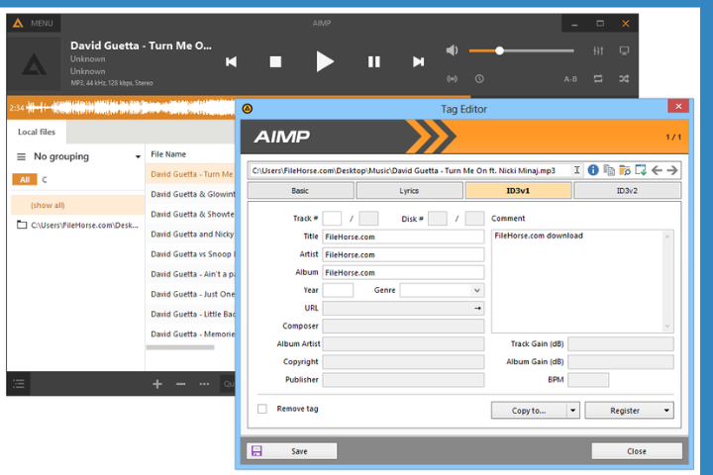Switch to the ID3v1 tab

(x=518, y=191)
